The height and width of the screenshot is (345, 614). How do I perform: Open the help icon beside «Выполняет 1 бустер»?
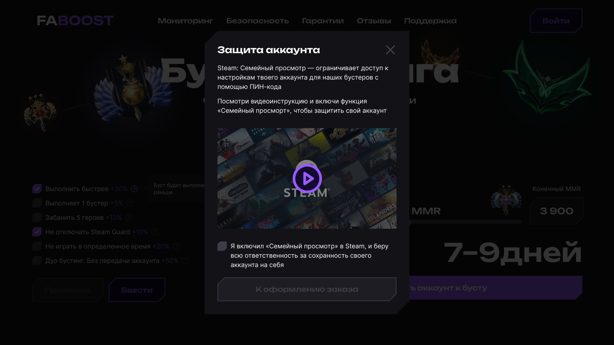pos(130,203)
